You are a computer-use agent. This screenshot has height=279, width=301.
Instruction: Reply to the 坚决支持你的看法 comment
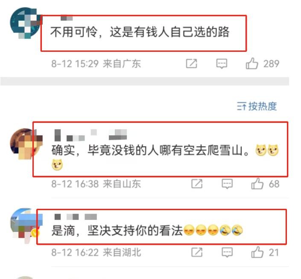click(x=227, y=252)
